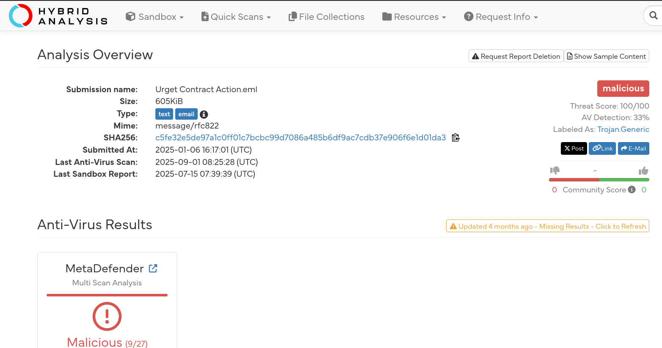Click Show Sample Content
Viewport: 662px width, 348px height.
coord(606,55)
